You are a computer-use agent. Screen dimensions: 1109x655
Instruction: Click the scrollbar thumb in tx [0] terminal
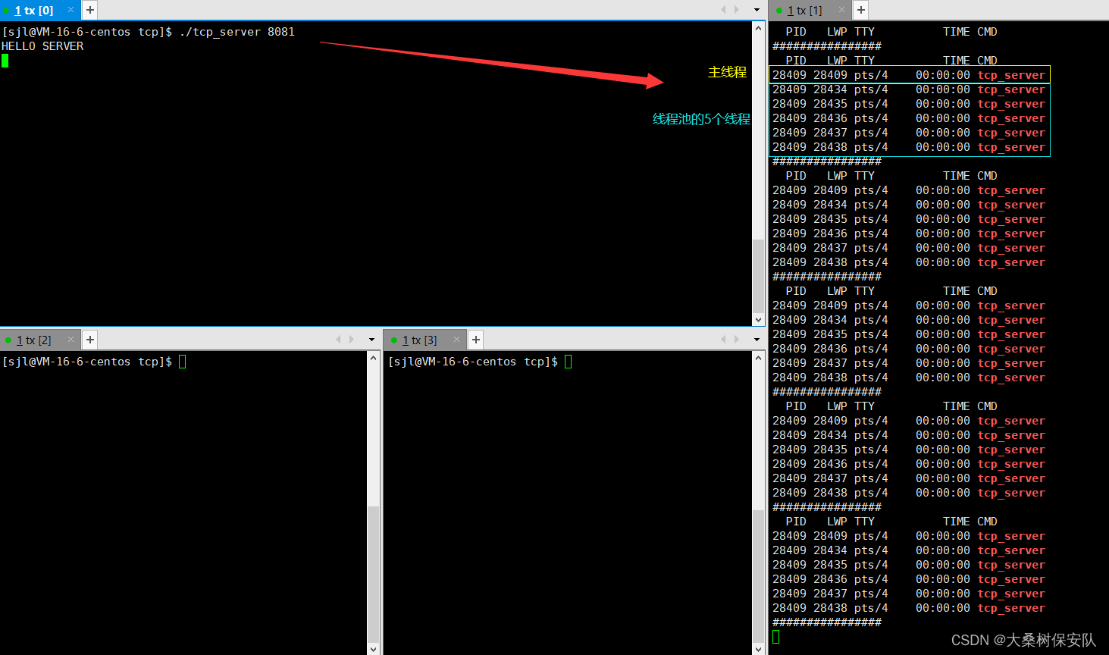click(759, 276)
